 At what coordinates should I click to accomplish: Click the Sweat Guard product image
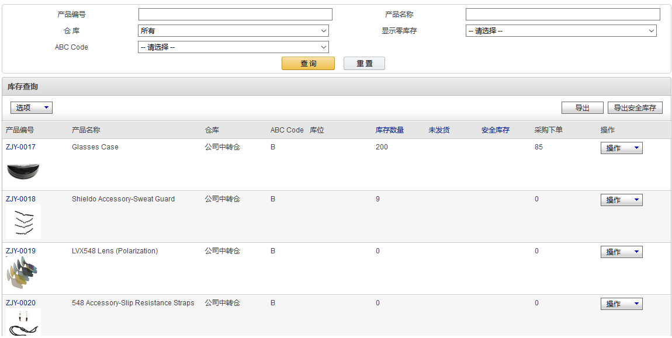click(x=23, y=222)
